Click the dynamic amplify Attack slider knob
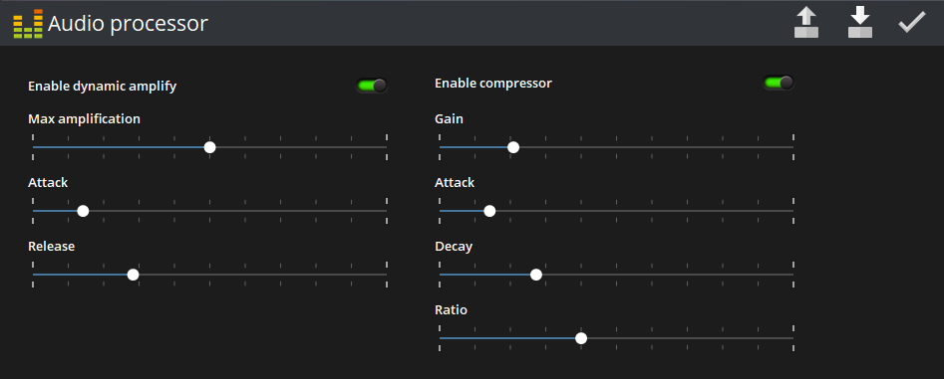Screen dimensions: 944x379 (x=83, y=211)
